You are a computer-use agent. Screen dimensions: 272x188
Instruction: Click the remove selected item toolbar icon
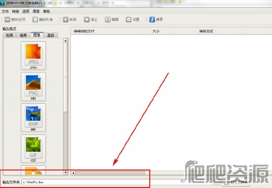(7, 19)
